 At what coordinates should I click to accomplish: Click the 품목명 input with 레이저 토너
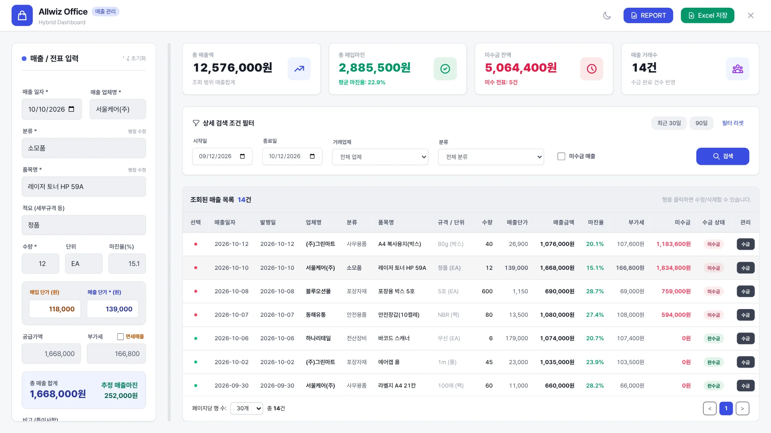click(84, 187)
